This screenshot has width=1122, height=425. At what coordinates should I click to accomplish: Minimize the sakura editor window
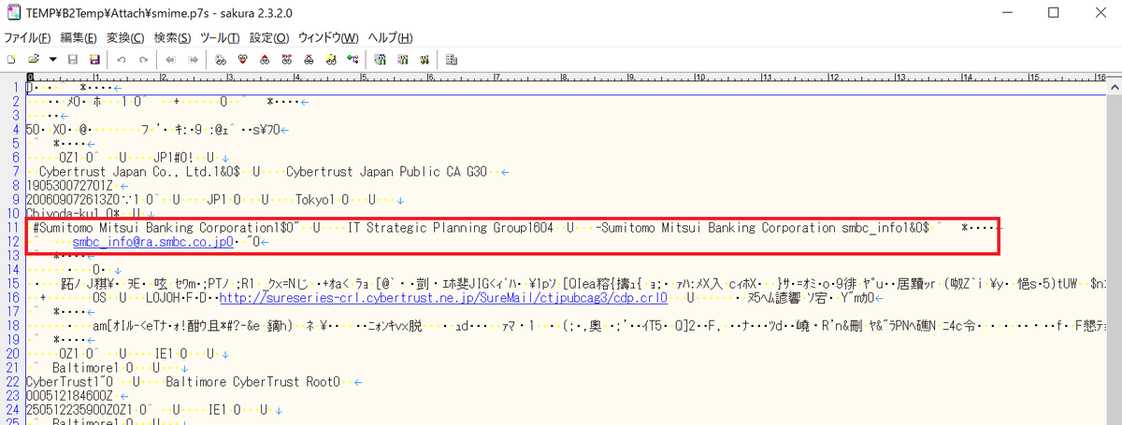[x=1010, y=13]
